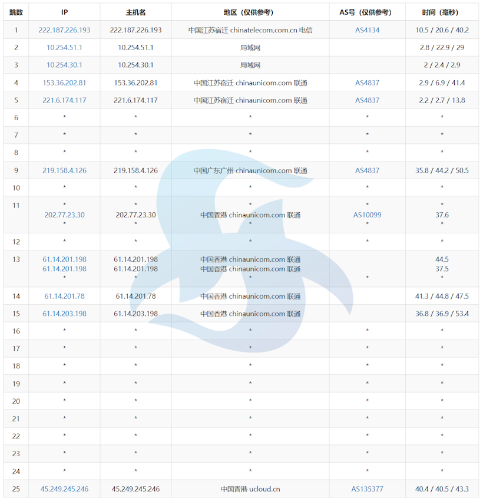Open the IP link 10.254.30.1
483x501 pixels.
65,65
